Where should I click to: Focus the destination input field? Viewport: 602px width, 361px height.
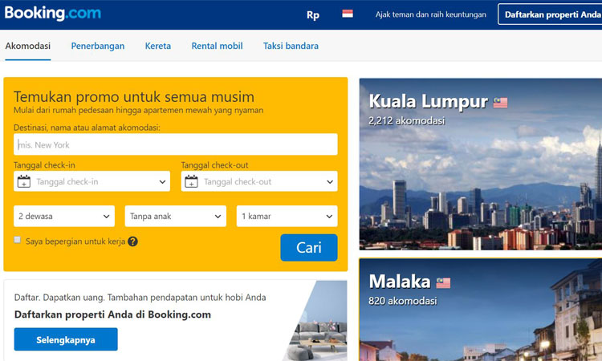(x=176, y=144)
